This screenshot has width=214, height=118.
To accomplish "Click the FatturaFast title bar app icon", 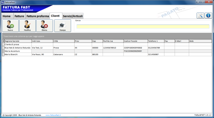I will 2,2.
